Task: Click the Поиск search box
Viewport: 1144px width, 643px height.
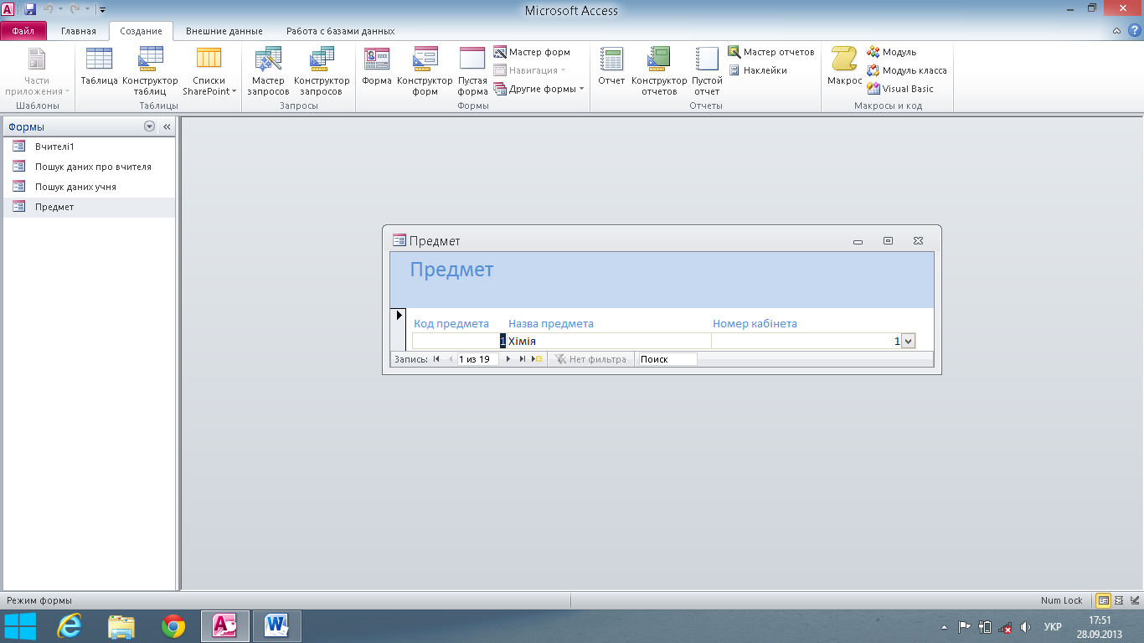Action: pos(667,358)
